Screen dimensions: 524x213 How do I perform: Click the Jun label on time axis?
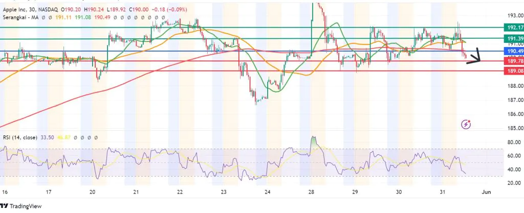pos(487,193)
